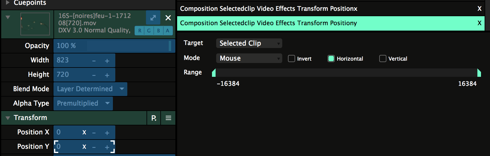The image size is (490, 156).
Task: Increase Width with the plus button
Action: [107, 61]
